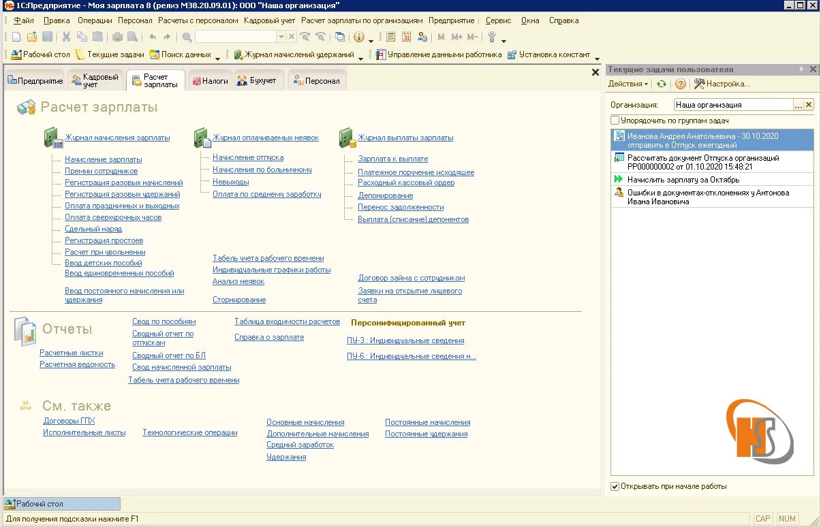Open Депонирование link

click(x=386, y=195)
